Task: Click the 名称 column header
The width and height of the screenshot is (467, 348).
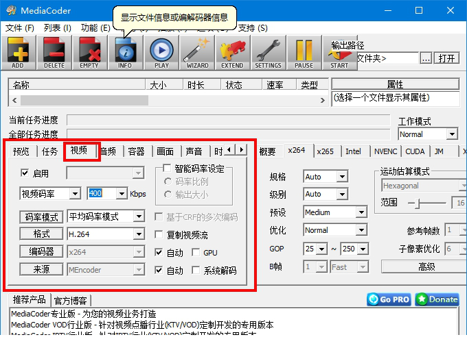Action: tap(77, 85)
